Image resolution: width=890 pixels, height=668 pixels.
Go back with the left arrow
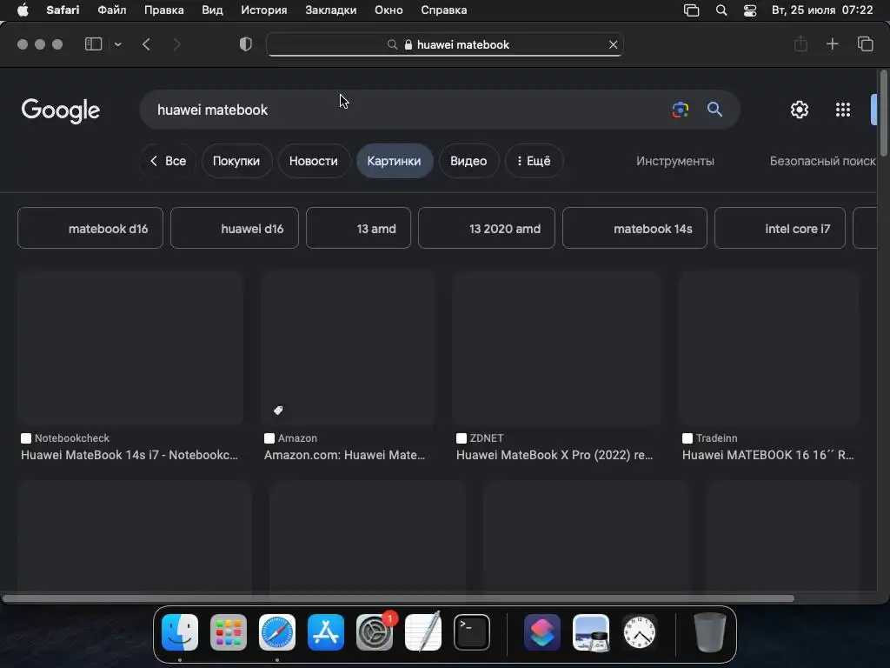coord(146,44)
